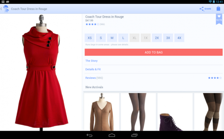Screen dimensions: 224x139
Task: Tap the ModCloth logo back icon
Action: coord(6,9)
